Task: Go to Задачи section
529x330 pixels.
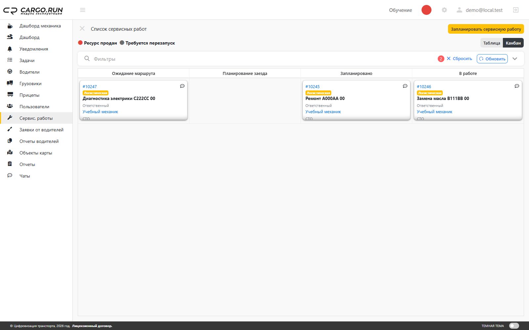Action: click(36, 60)
